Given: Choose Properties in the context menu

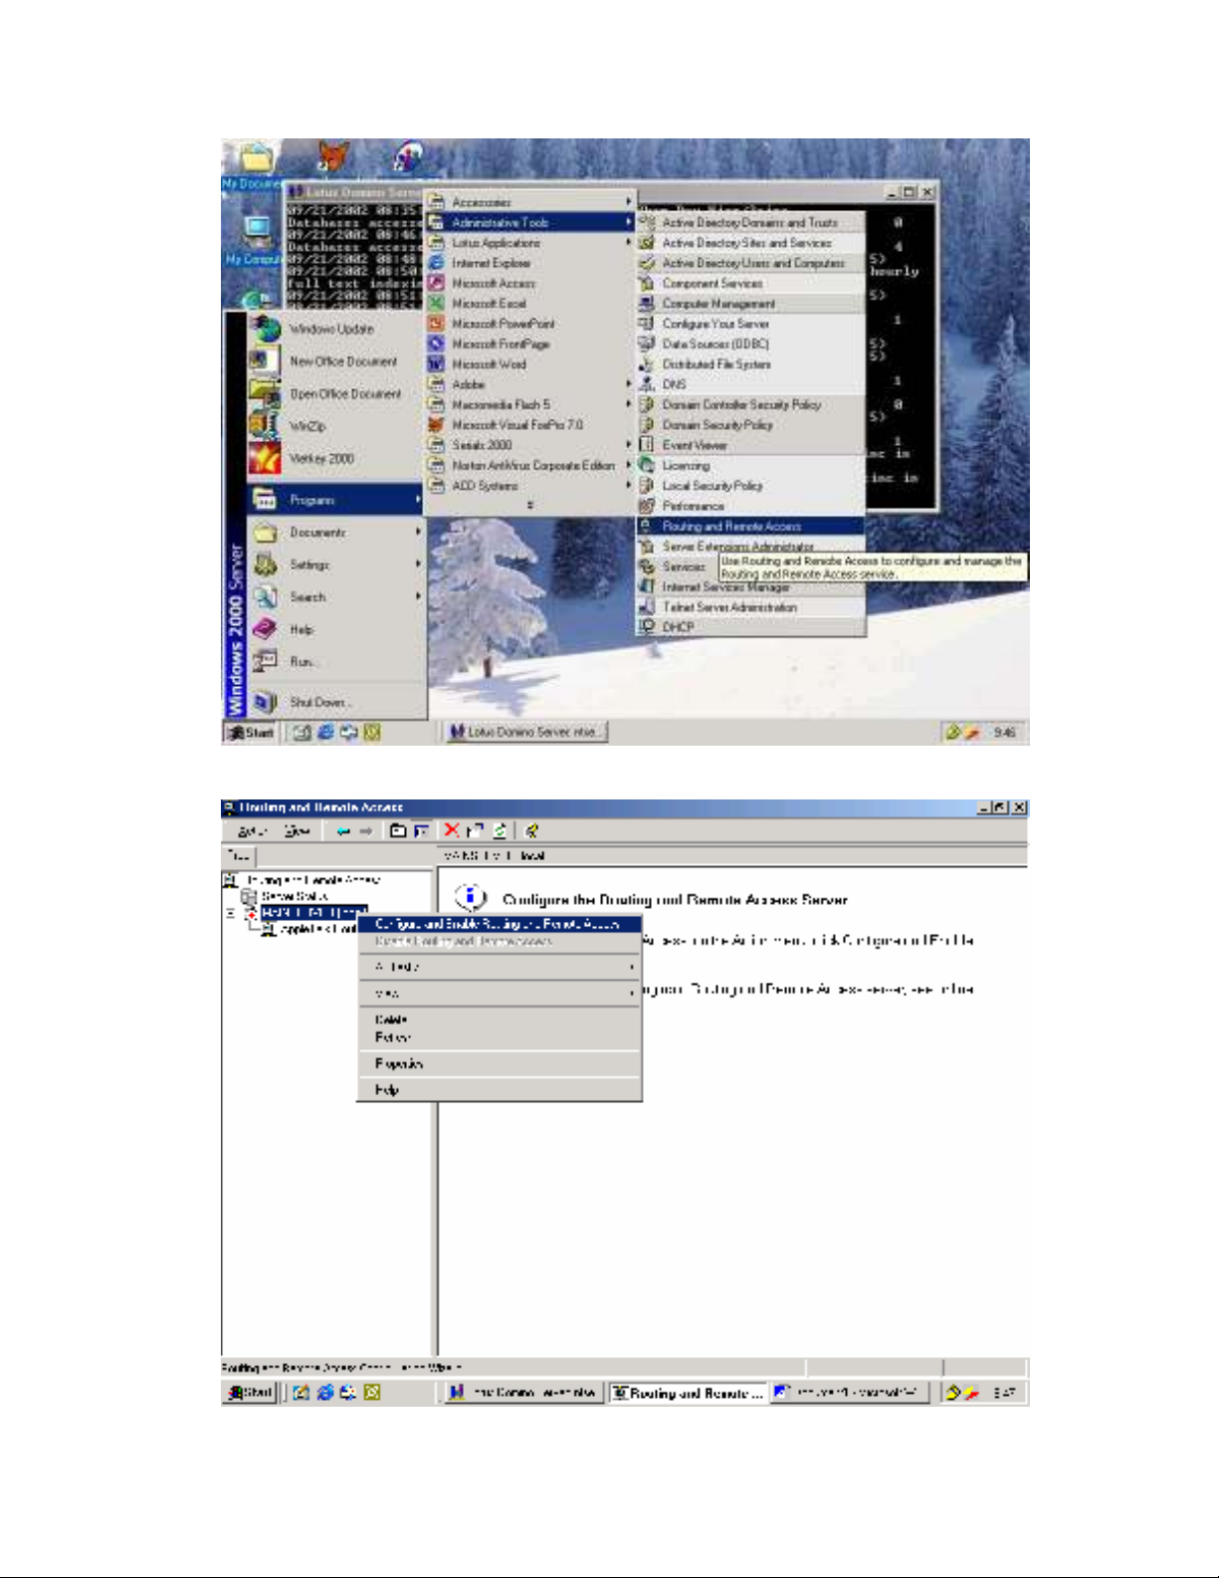Looking at the screenshot, I should (399, 1063).
